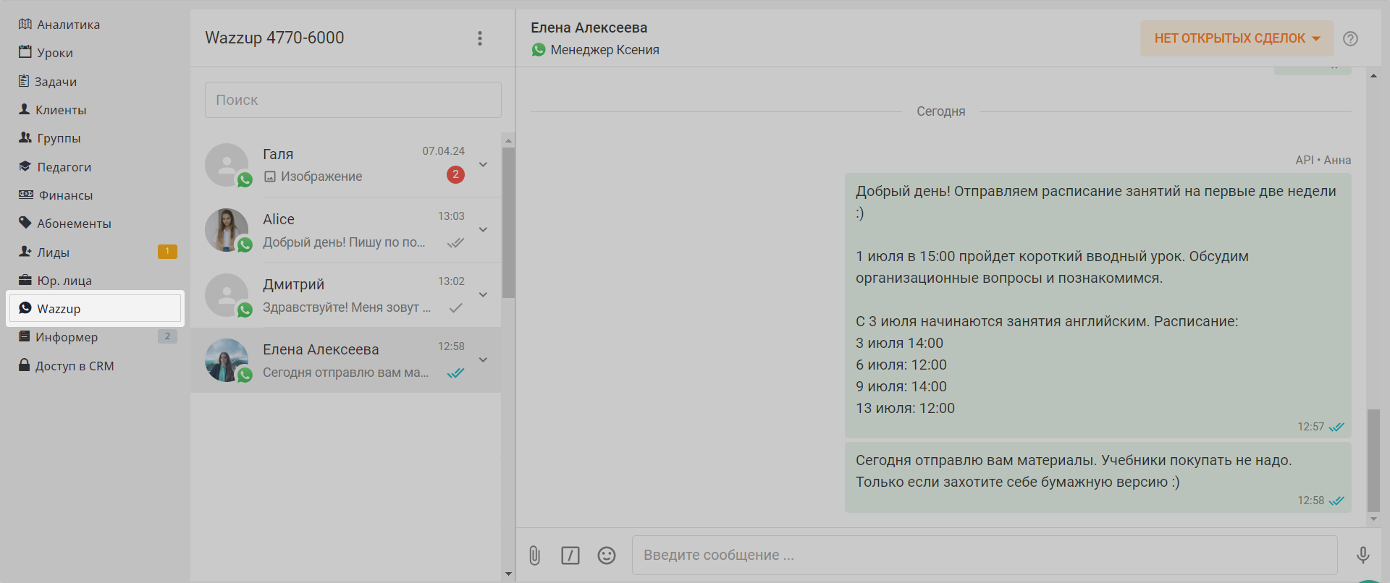1390x583 pixels.
Task: Open Информер in the left menu
Action: [67, 337]
